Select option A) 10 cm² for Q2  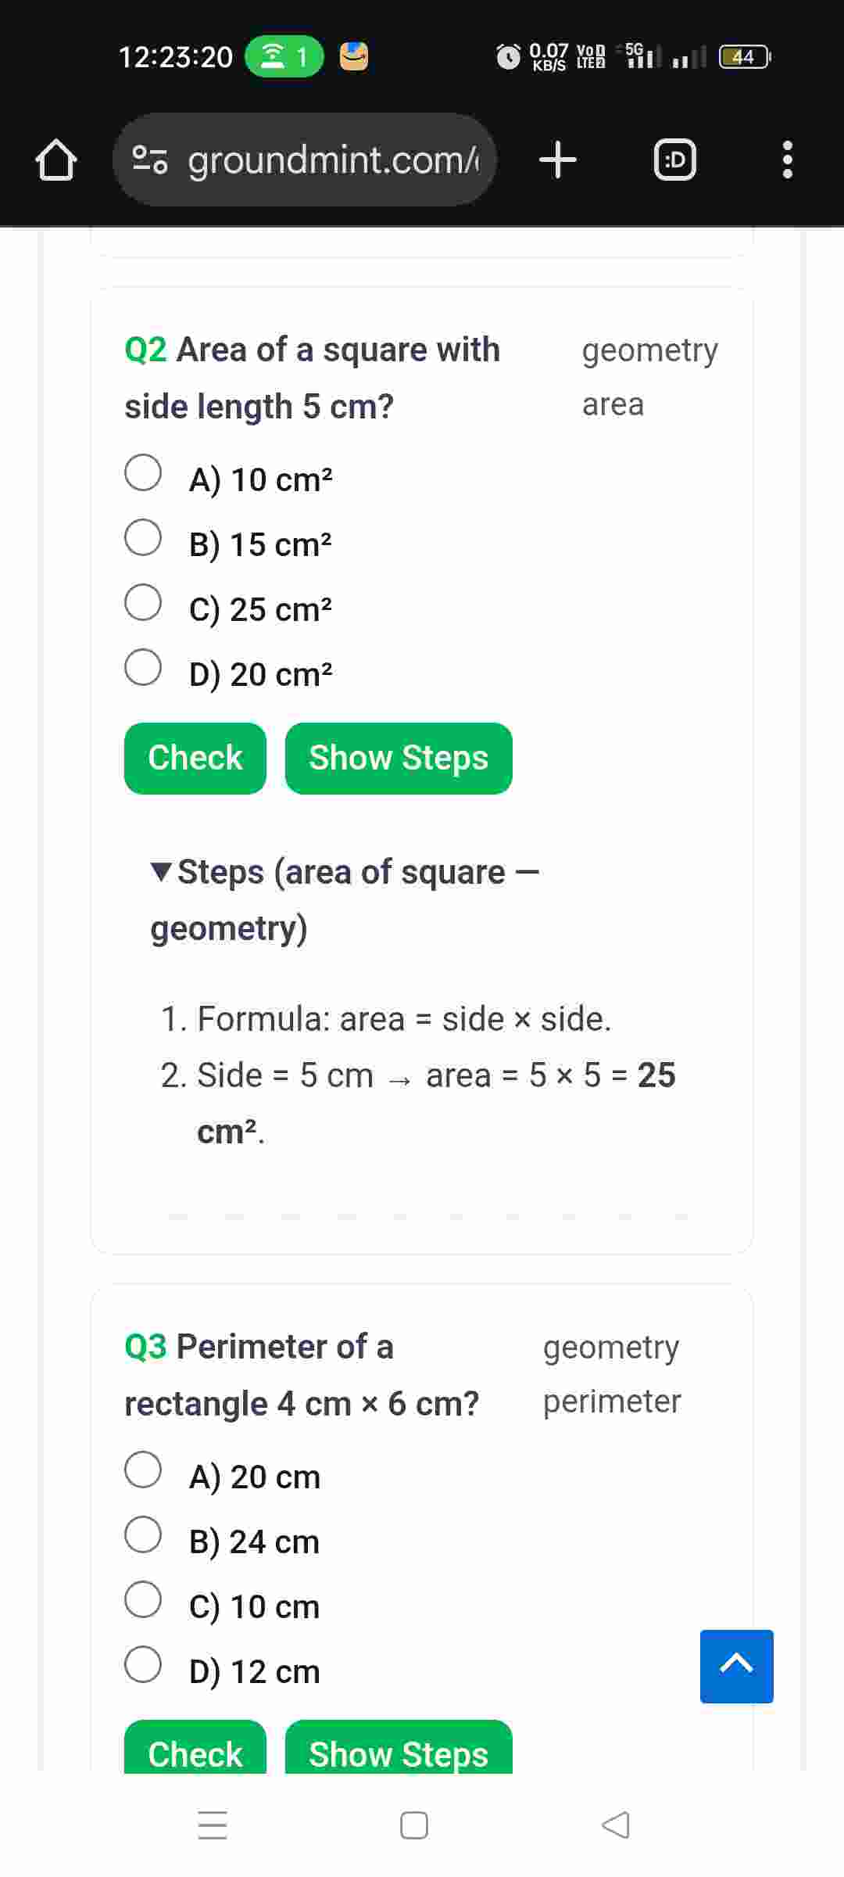143,473
